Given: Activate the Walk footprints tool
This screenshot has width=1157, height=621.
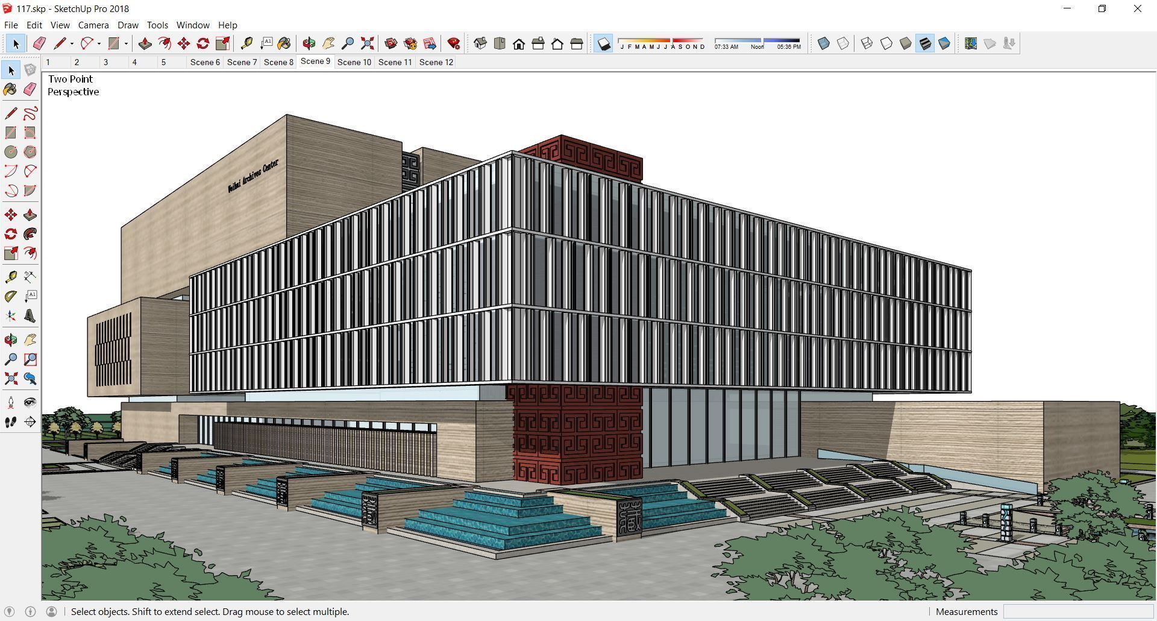Looking at the screenshot, I should pos(11,422).
